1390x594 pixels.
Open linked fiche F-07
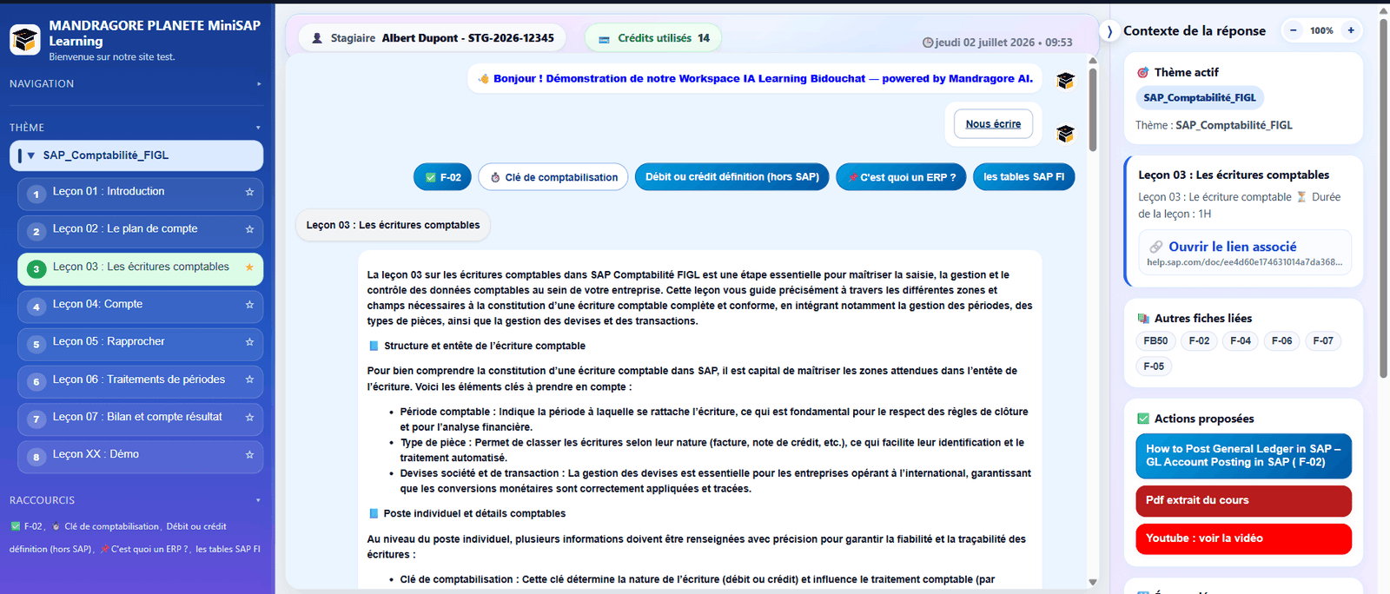pyautogui.click(x=1323, y=341)
